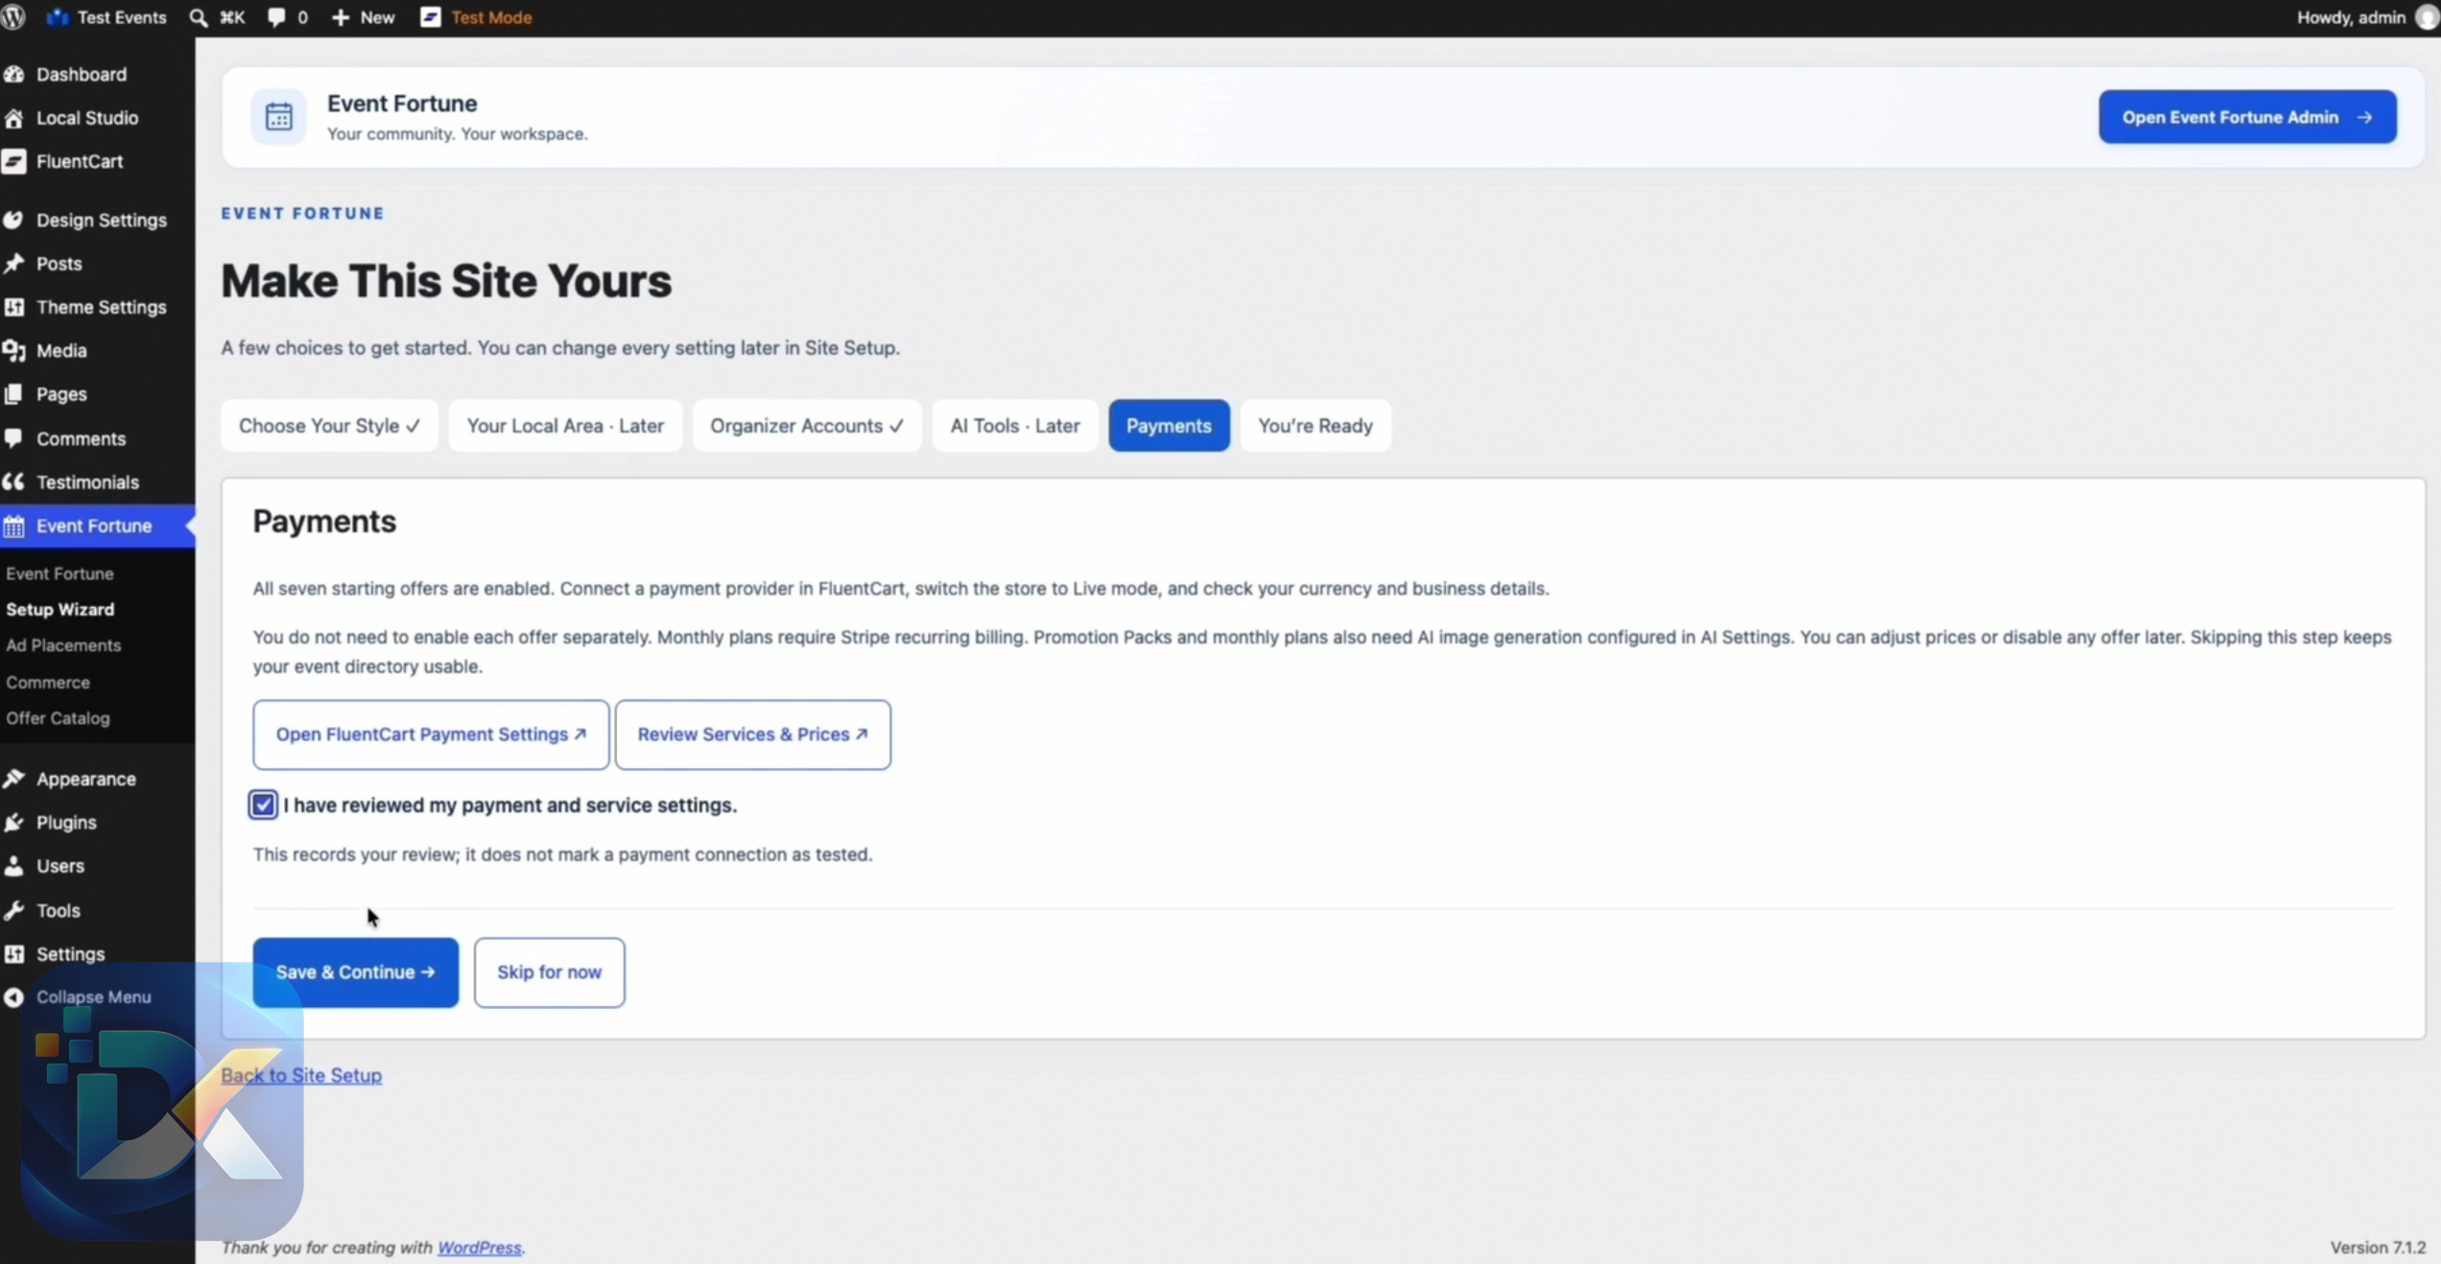Open the Ad Placements submenu item

click(x=63, y=645)
